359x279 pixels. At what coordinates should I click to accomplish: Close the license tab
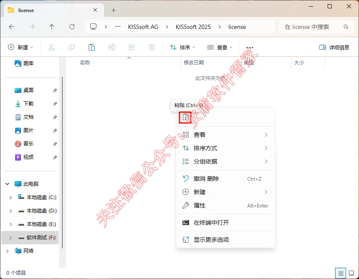95,10
